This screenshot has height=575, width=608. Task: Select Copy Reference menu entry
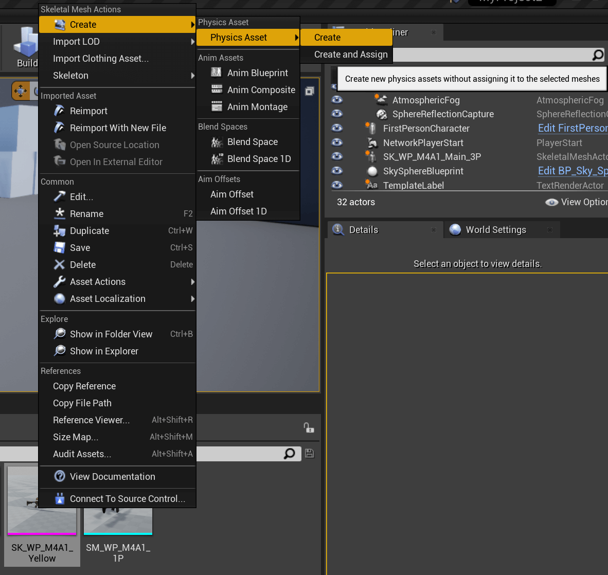[x=117, y=386]
